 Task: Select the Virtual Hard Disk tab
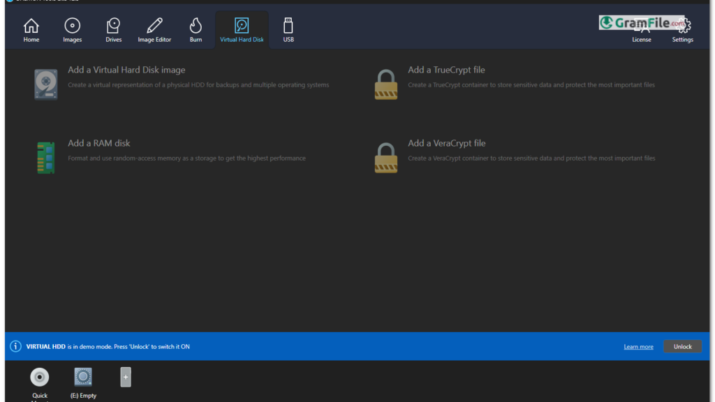coord(242,30)
